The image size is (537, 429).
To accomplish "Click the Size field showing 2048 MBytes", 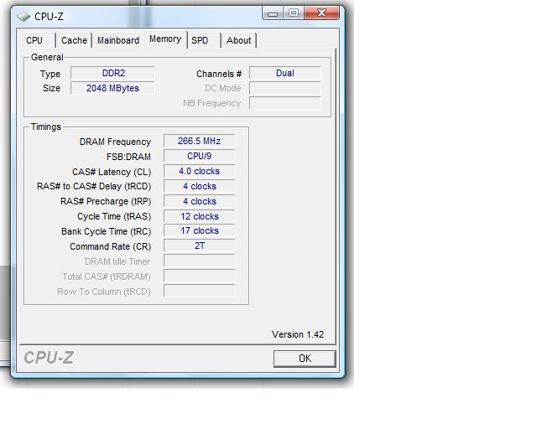I will coord(112,89).
